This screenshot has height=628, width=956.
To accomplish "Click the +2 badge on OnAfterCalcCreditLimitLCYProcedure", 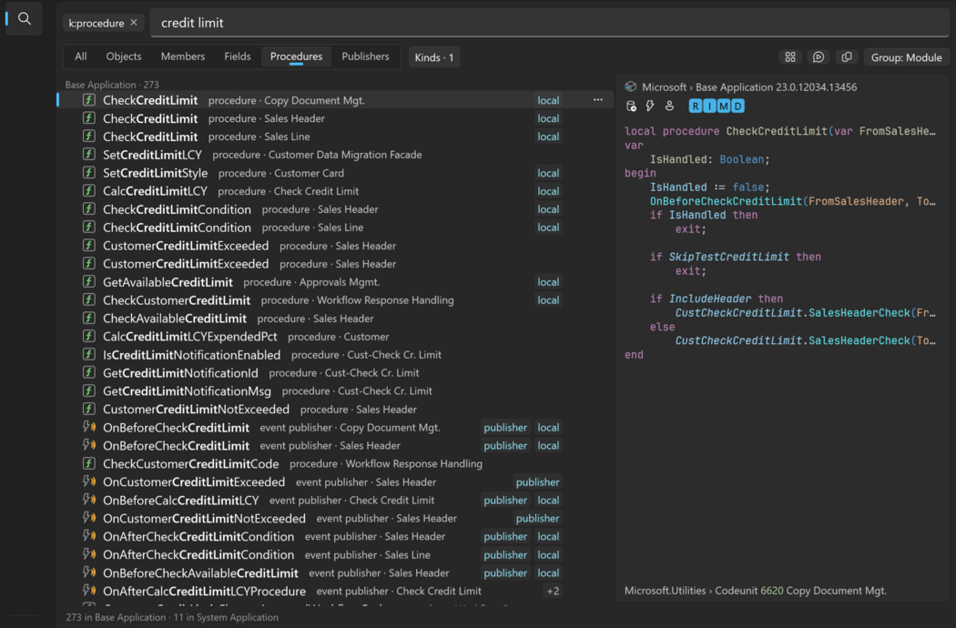I will click(x=553, y=591).
